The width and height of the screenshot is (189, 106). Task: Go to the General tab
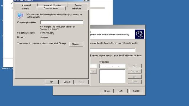coord(26,9)
